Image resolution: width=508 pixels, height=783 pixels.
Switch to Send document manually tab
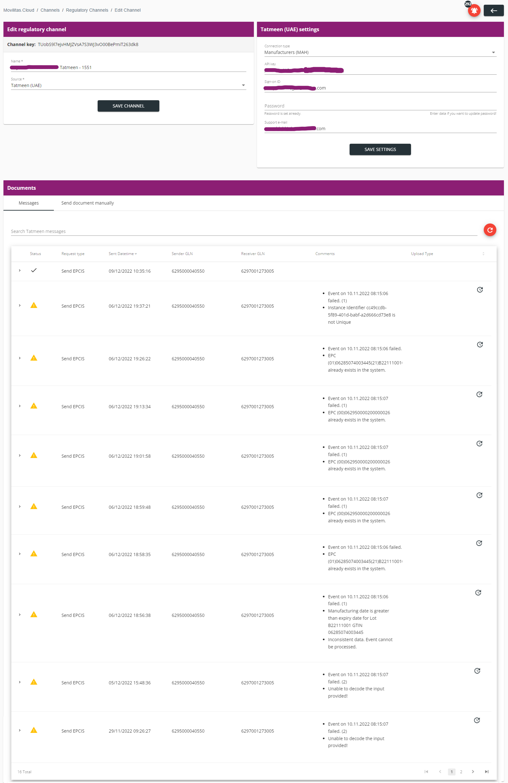click(x=88, y=203)
